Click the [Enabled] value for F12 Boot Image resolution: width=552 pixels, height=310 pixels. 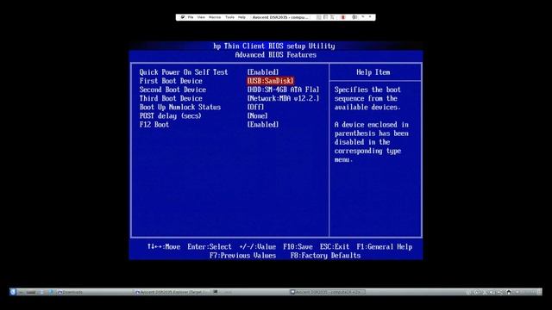coord(262,125)
